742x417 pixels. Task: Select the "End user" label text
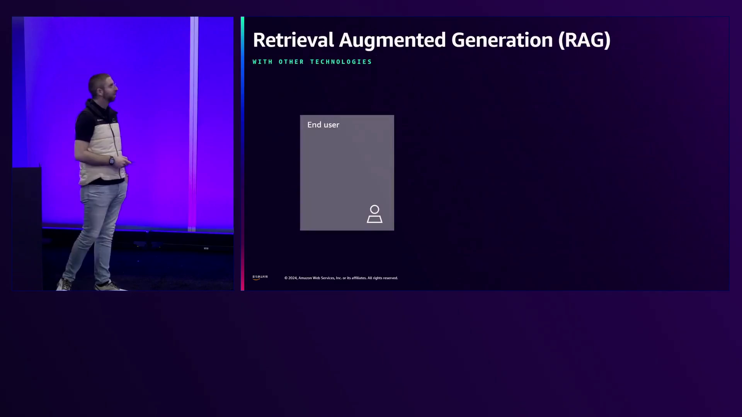pos(323,125)
